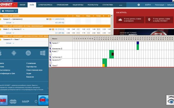Go to НАШИ КЛУБЫ tab
The image size is (174, 108).
point(78,5)
